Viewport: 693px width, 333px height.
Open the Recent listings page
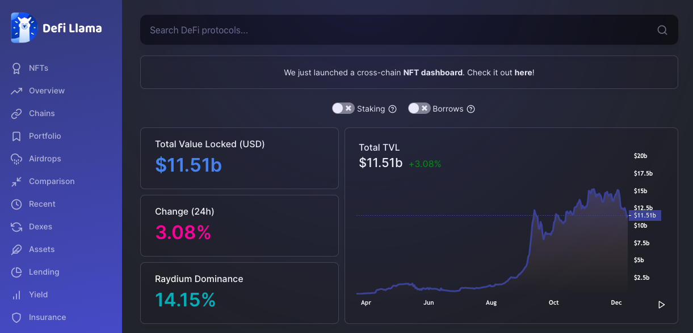click(x=42, y=204)
